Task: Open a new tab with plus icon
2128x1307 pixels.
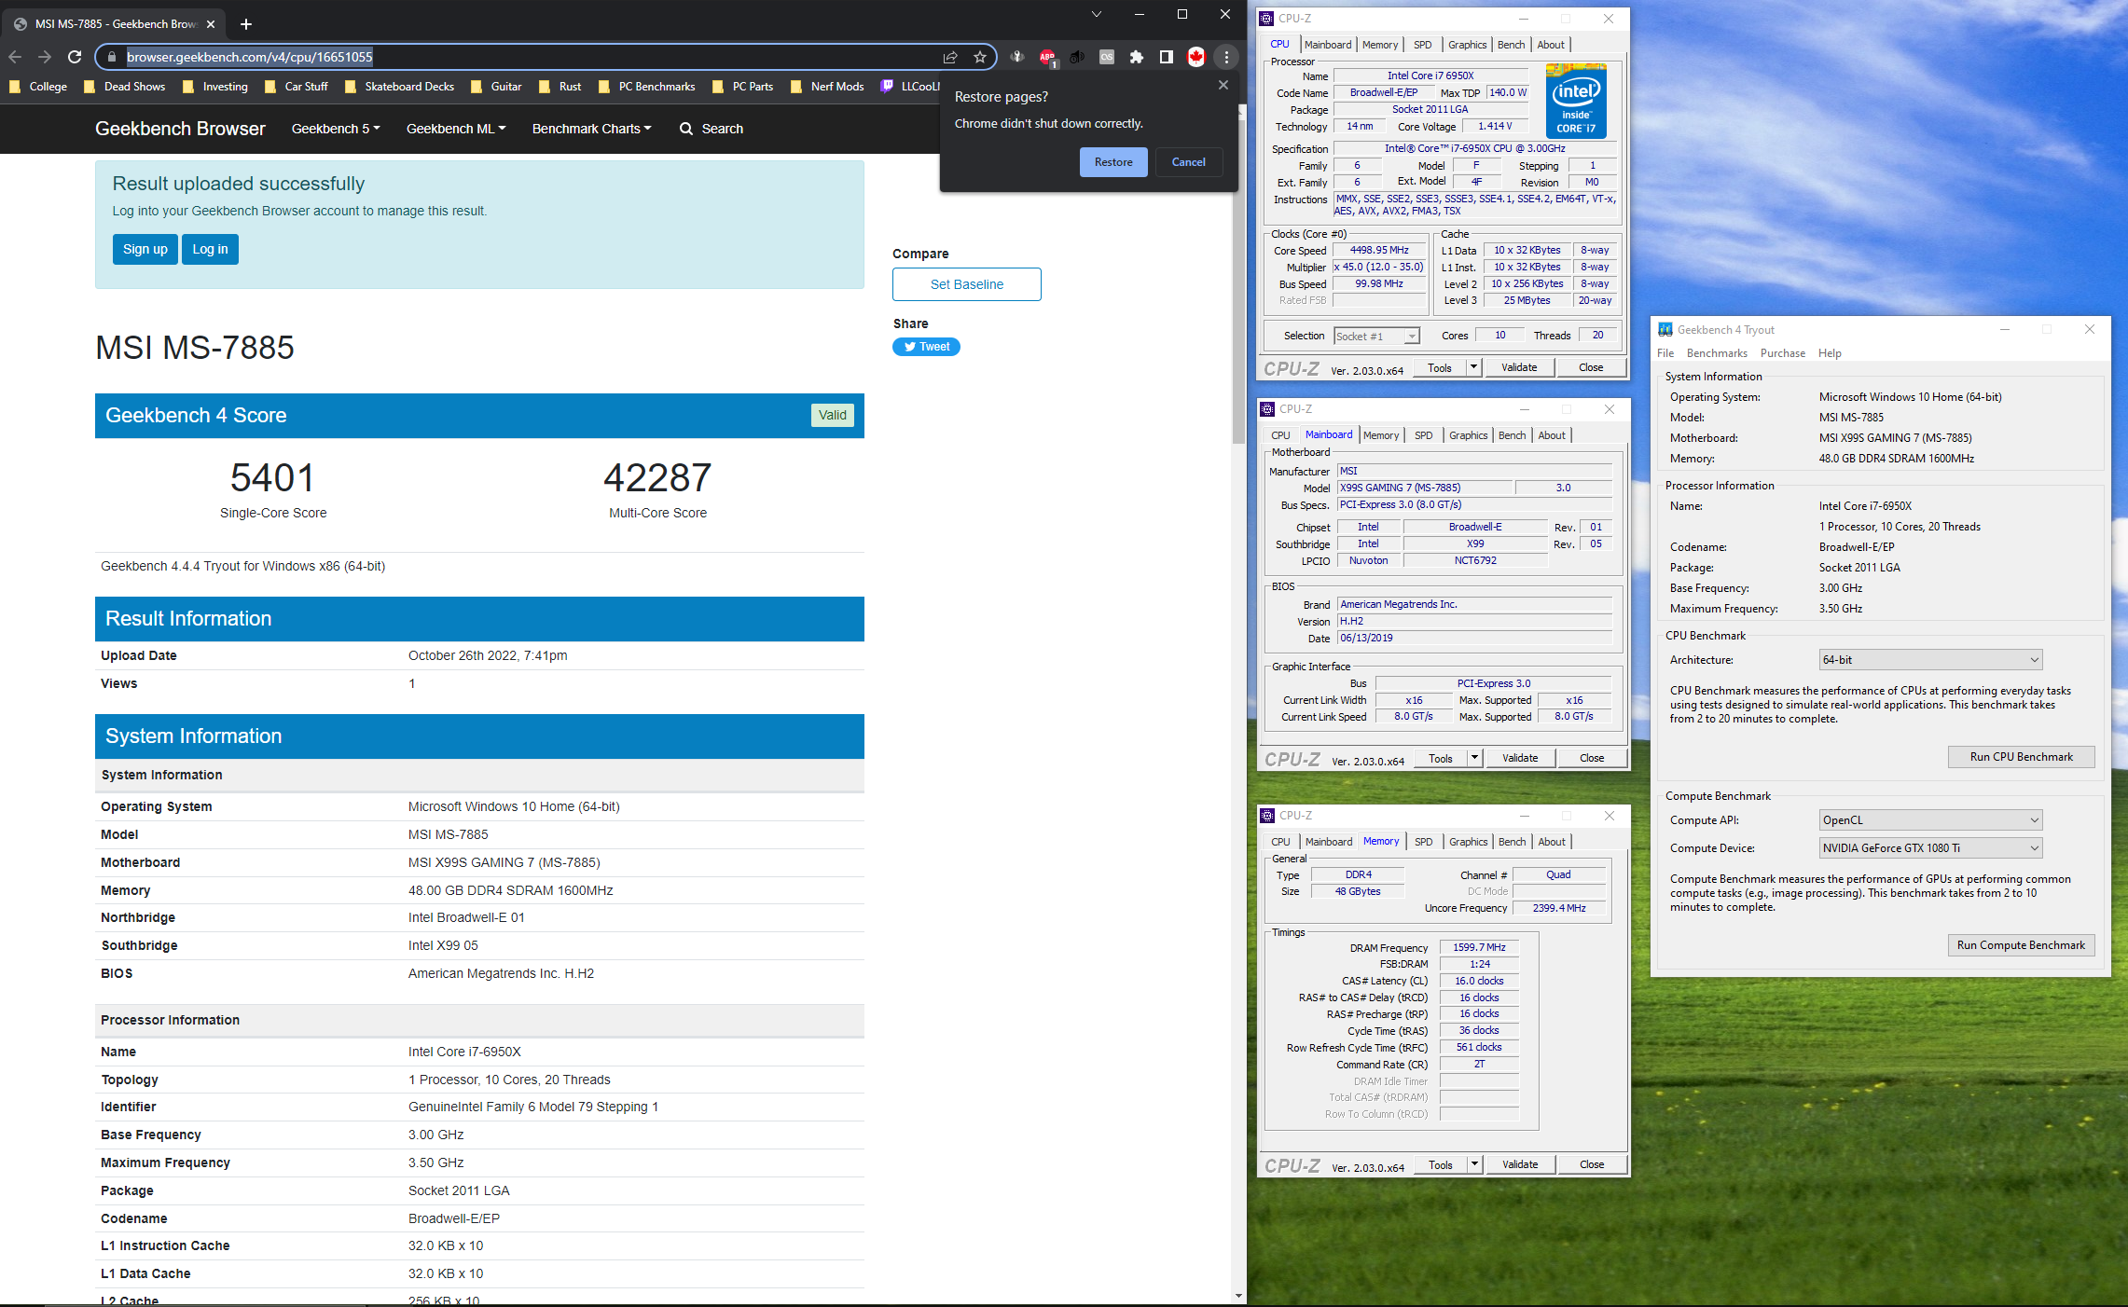Action: pyautogui.click(x=246, y=24)
